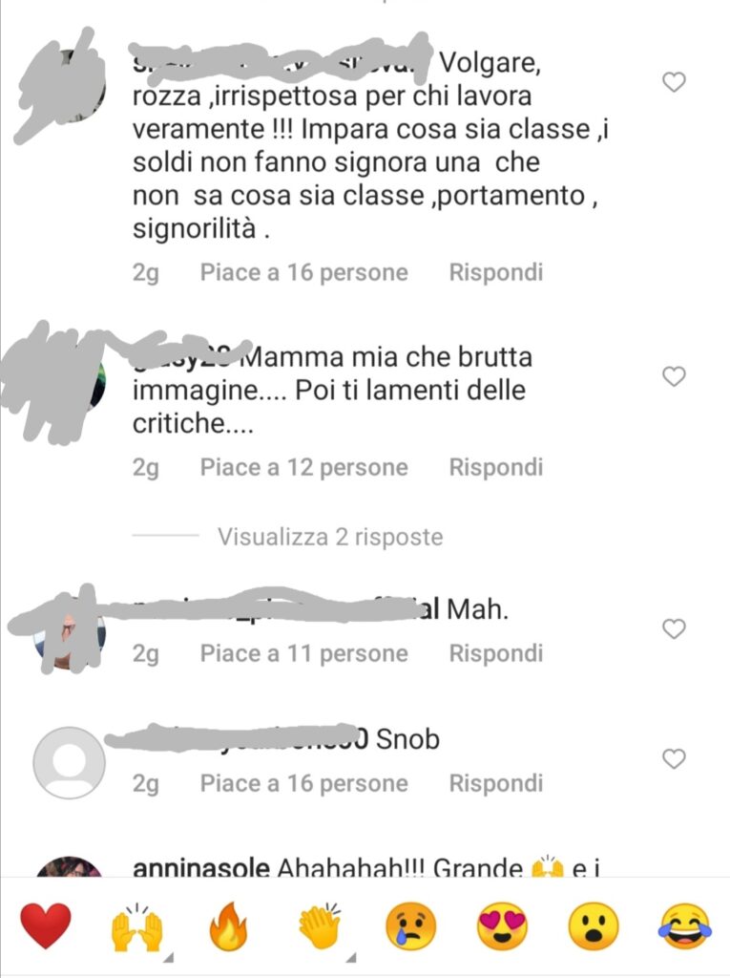Choose the fire emoji reaction
Image resolution: width=730 pixels, height=978 pixels.
pos(228,926)
